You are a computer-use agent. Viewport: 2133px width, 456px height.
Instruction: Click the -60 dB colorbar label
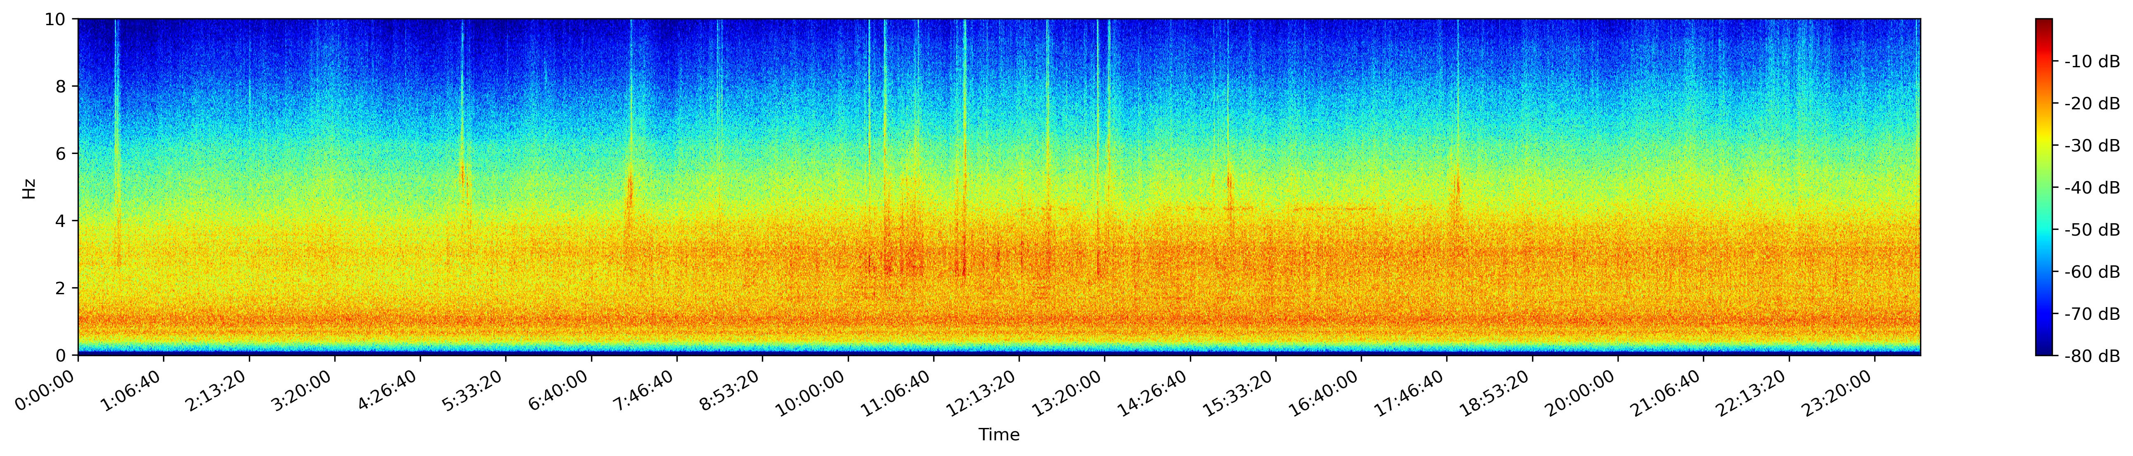(x=2092, y=272)
